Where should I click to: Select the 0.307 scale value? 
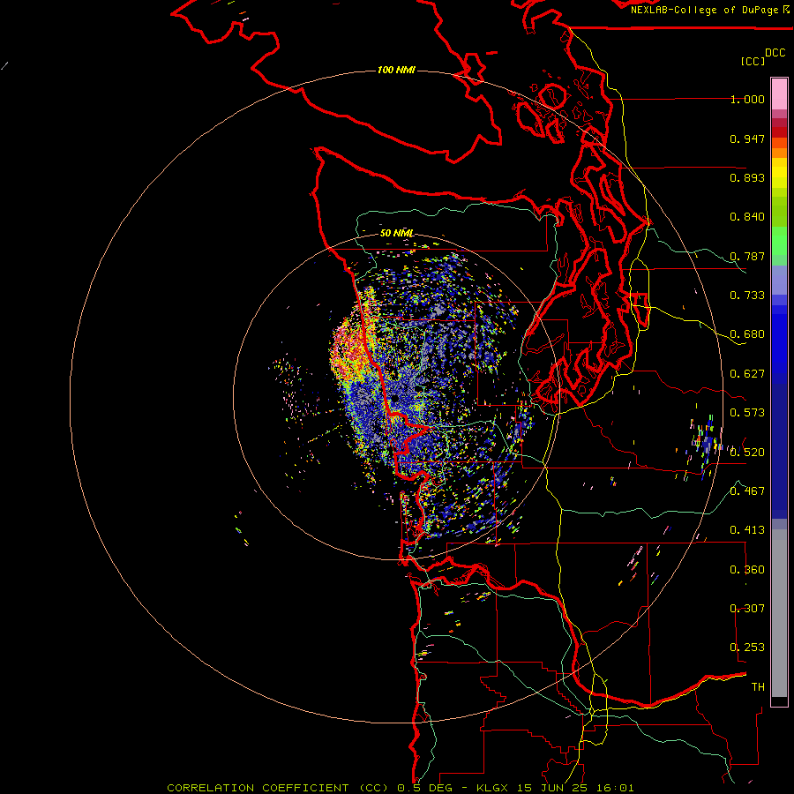pyautogui.click(x=747, y=609)
